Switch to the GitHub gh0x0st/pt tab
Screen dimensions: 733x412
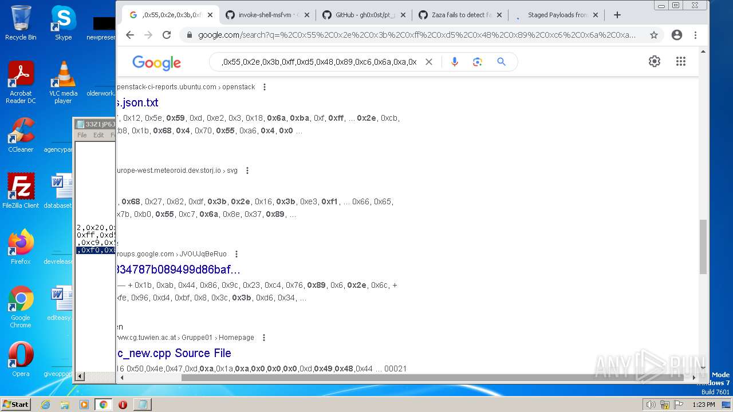click(x=364, y=15)
